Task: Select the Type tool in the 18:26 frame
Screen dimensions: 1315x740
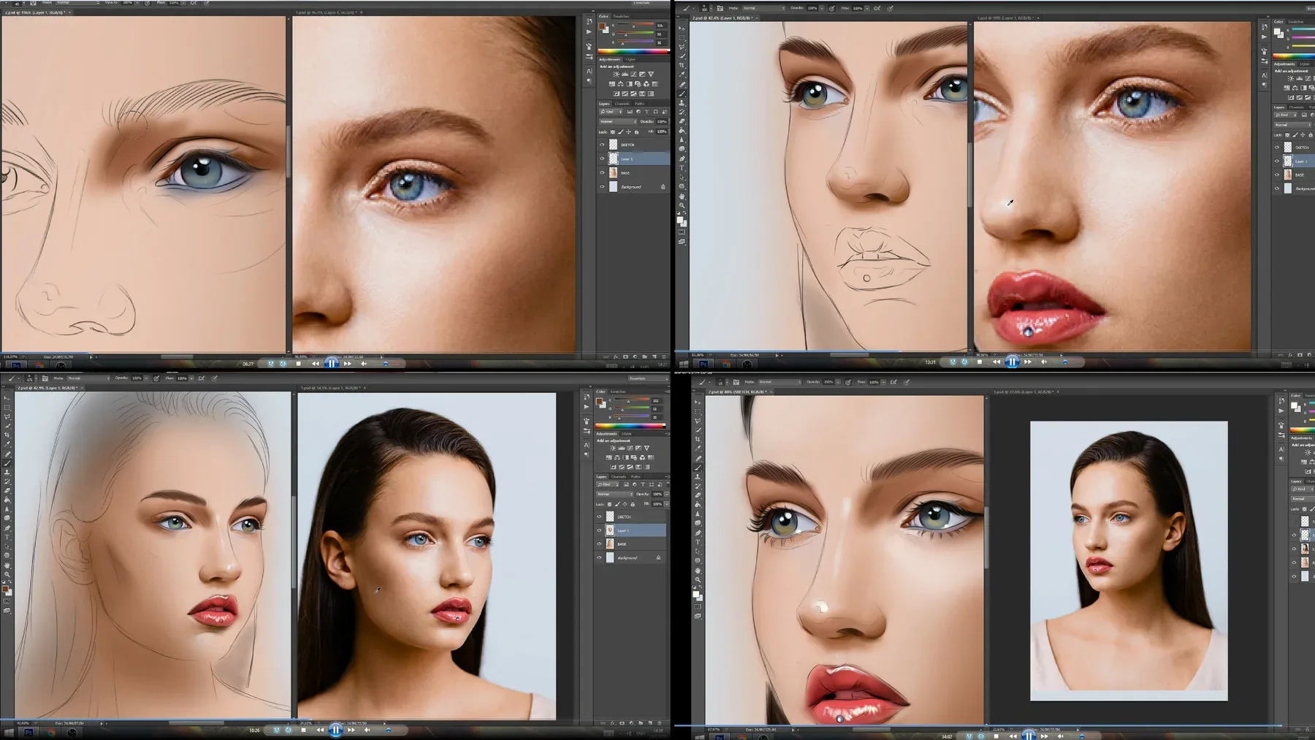Action: click(7, 537)
